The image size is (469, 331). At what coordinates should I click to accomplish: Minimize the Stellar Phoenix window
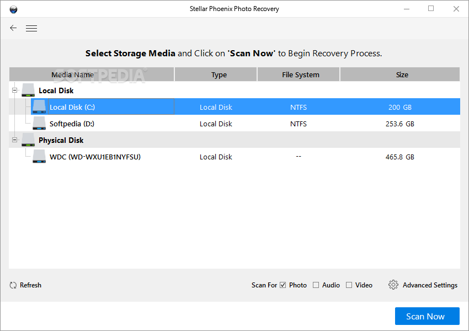click(407, 9)
